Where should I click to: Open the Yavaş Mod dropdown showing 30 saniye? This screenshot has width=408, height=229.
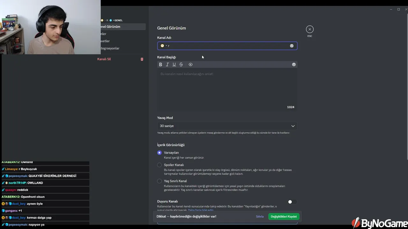(x=227, y=126)
